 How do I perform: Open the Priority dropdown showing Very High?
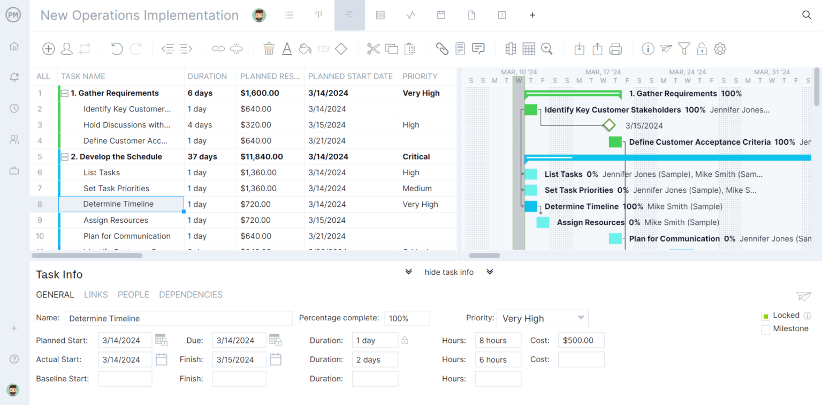[542, 318]
